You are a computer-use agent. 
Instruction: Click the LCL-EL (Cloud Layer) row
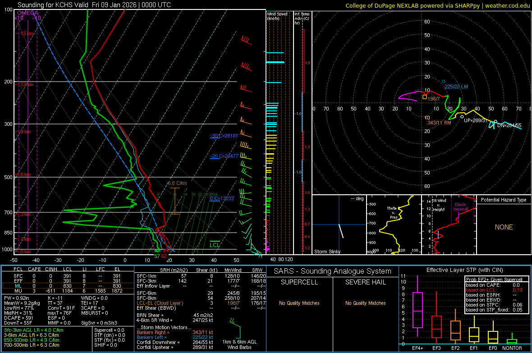tap(201, 303)
